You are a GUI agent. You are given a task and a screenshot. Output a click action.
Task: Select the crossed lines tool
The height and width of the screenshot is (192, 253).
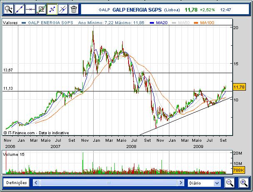(x=63, y=9)
